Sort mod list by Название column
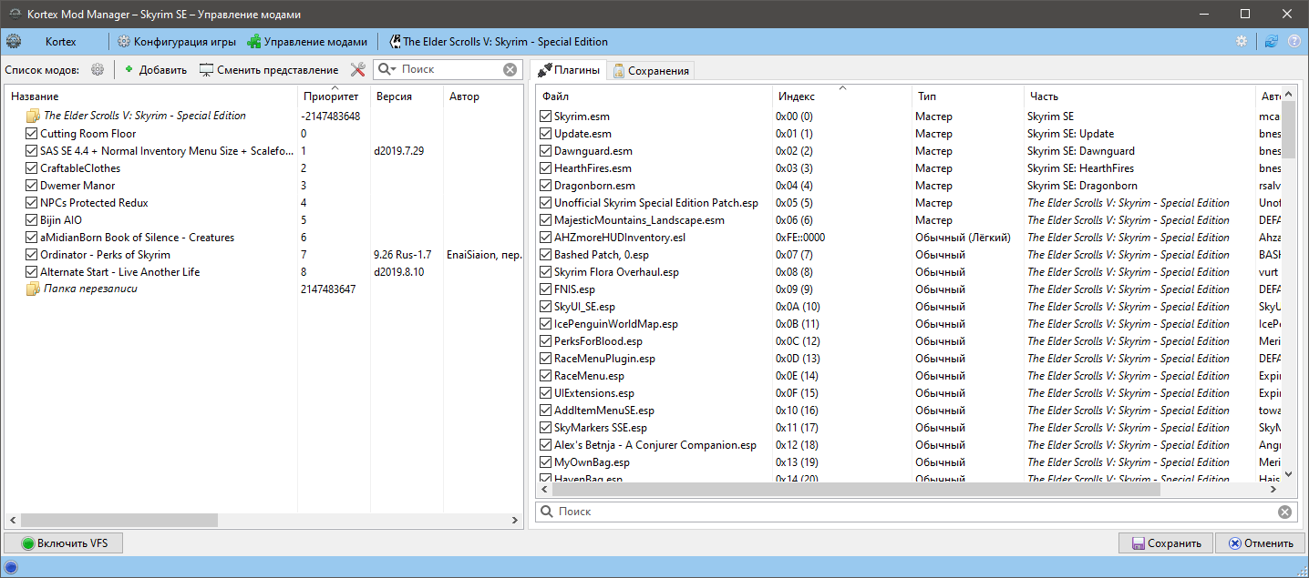1309x578 pixels. coord(152,96)
